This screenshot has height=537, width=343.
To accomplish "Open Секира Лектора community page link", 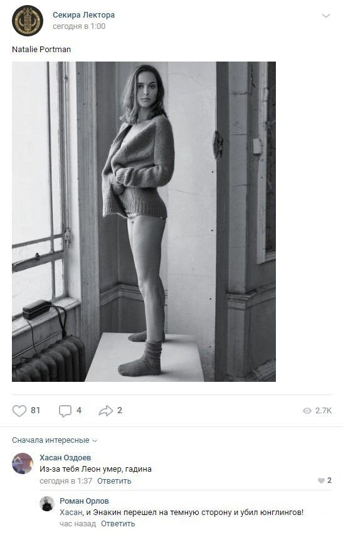I will click(x=83, y=15).
